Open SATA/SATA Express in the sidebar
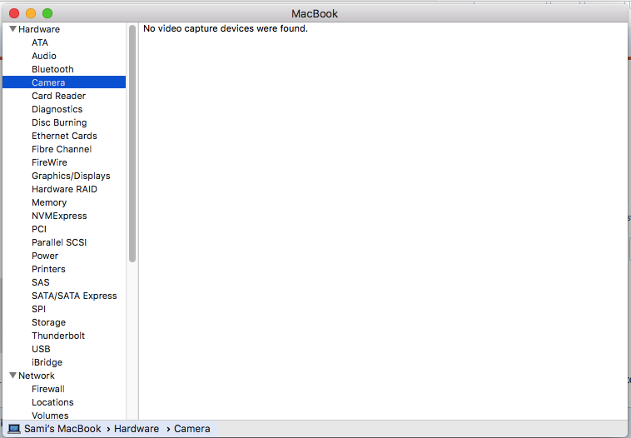The height and width of the screenshot is (438, 631). tap(74, 296)
